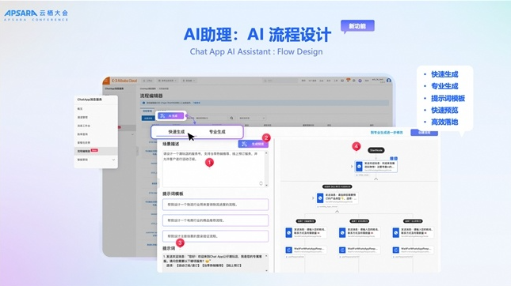Expand the arrow left of the product-type message node
511x286 pixels.
tap(313, 198)
